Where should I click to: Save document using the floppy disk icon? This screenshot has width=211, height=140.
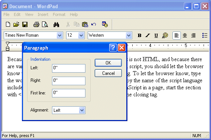25,24
